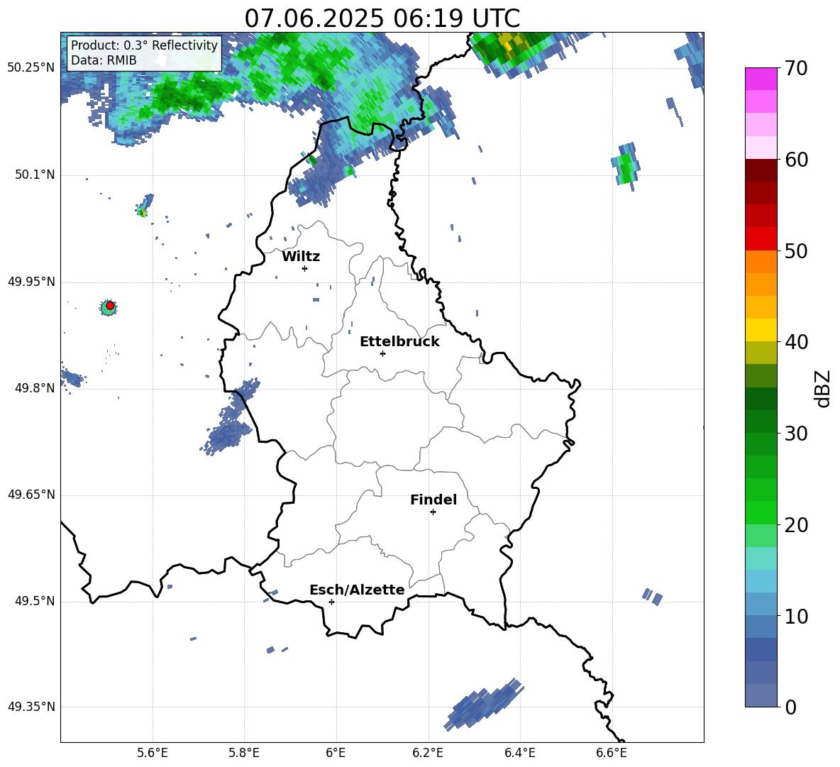Click the Wiltz city label

[x=301, y=257]
